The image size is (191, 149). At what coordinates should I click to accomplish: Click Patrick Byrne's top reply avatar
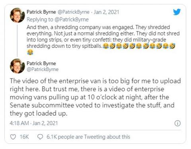pos(18,15)
